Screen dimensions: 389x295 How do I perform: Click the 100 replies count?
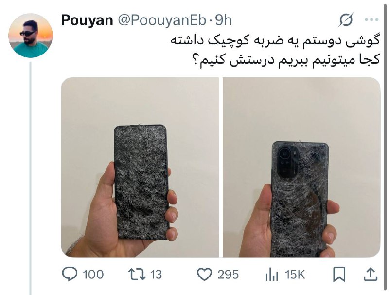(x=93, y=275)
